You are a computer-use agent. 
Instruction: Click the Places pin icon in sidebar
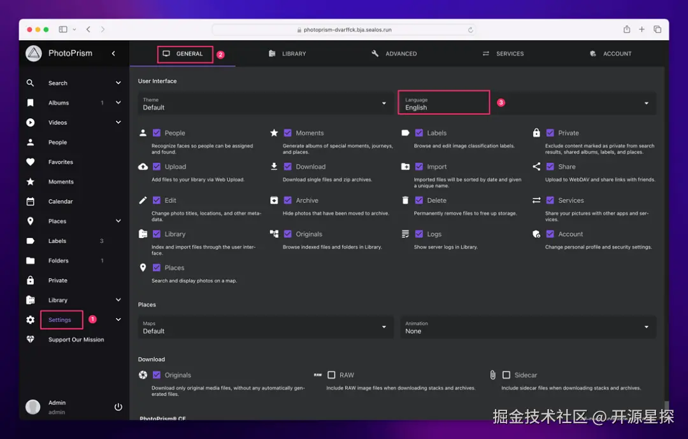(31, 221)
